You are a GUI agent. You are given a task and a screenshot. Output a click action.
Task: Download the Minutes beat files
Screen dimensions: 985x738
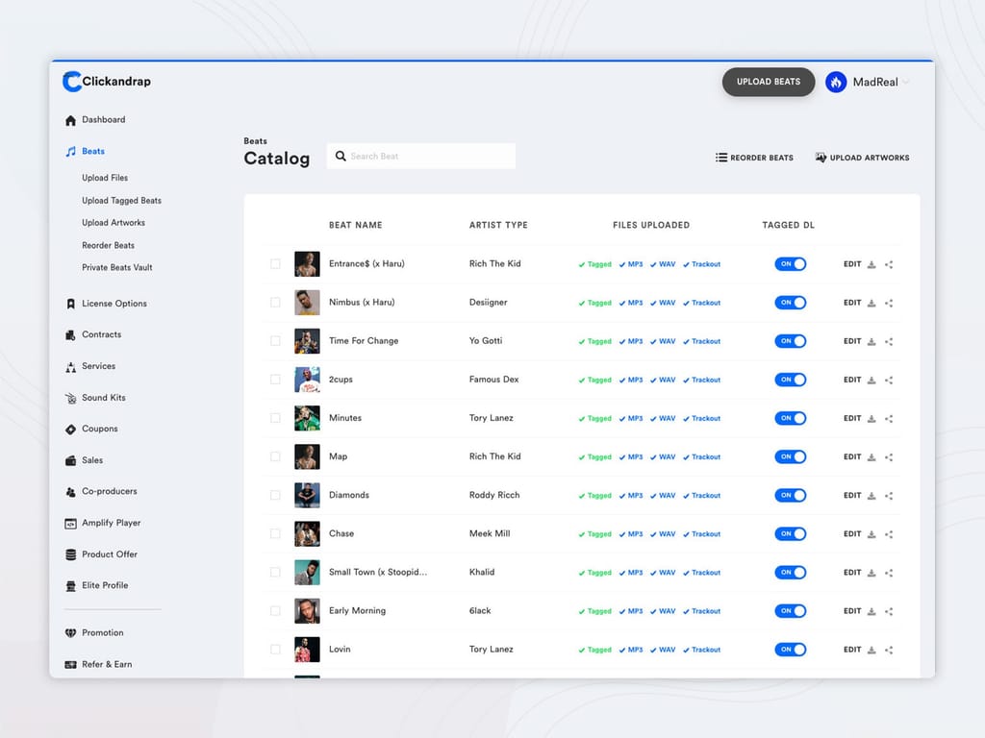(x=871, y=419)
